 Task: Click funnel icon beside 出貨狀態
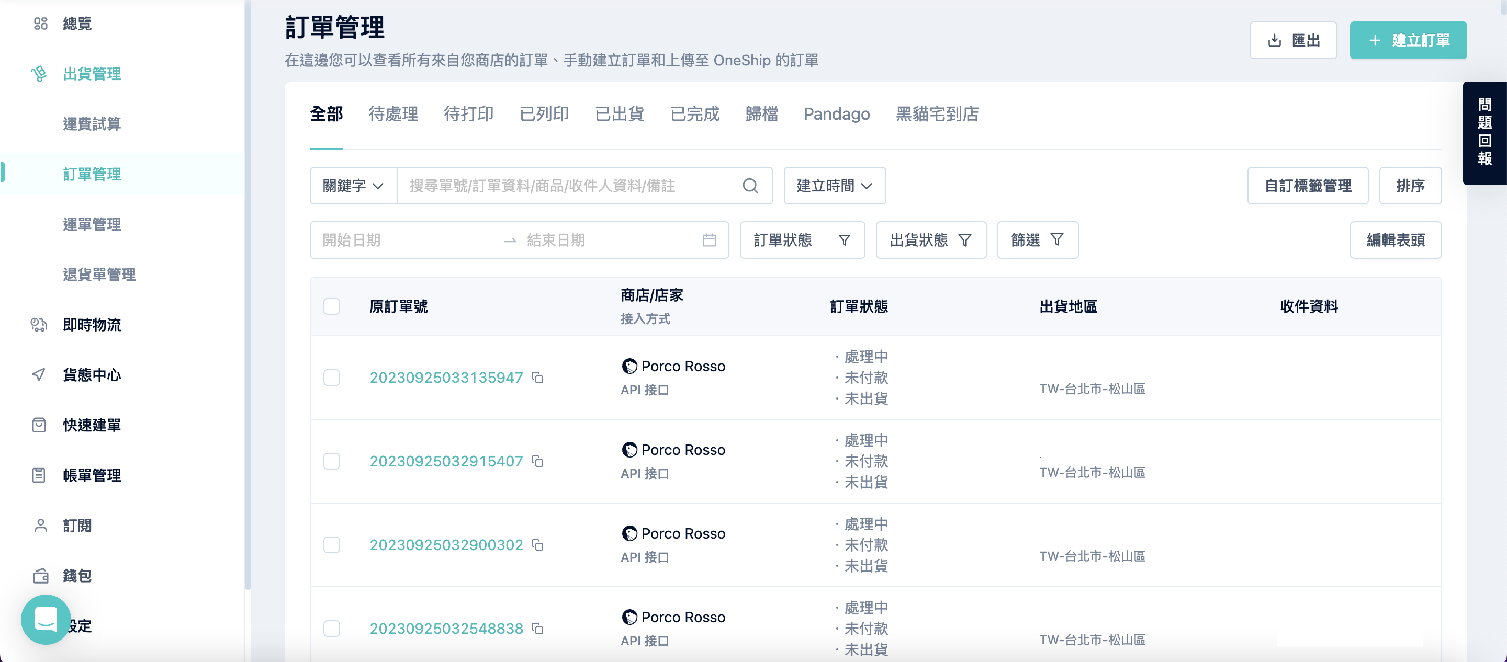pos(965,241)
